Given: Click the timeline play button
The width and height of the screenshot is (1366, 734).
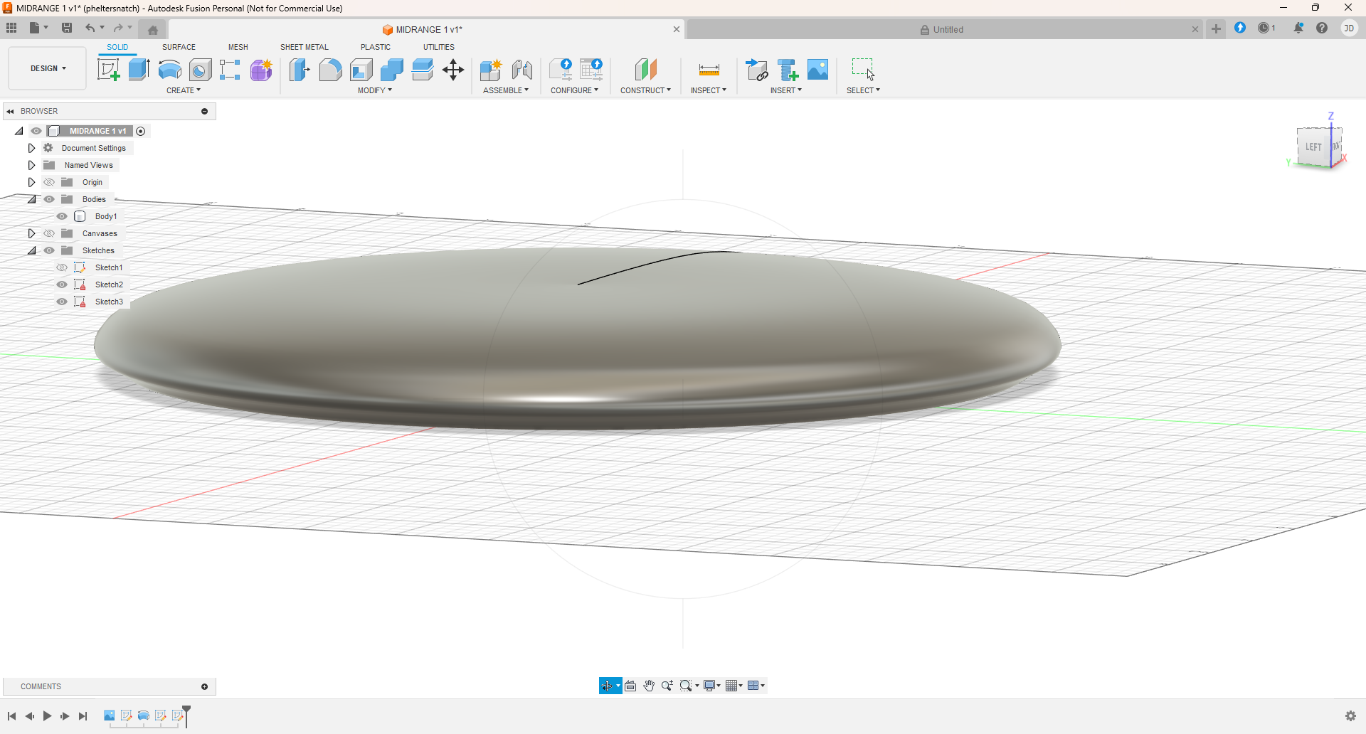Looking at the screenshot, I should (47, 716).
